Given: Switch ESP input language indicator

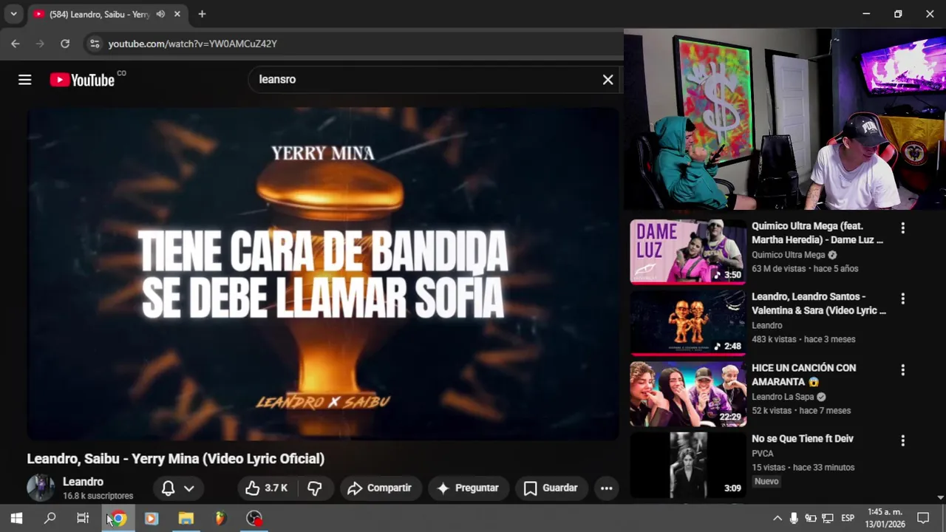Looking at the screenshot, I should (x=848, y=518).
